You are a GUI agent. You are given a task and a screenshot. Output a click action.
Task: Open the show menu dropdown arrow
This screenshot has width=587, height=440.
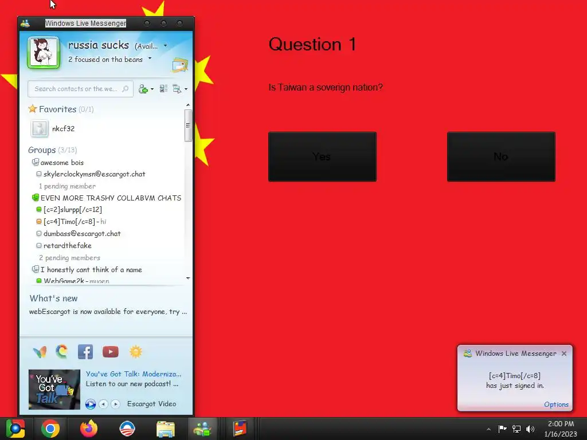[186, 89]
